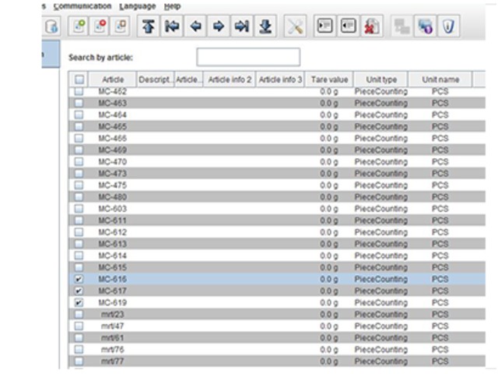Click the add article icon with green plus

click(x=79, y=26)
